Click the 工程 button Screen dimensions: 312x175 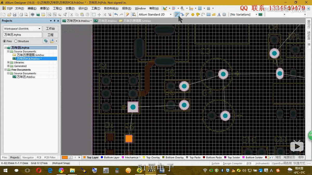(50, 35)
